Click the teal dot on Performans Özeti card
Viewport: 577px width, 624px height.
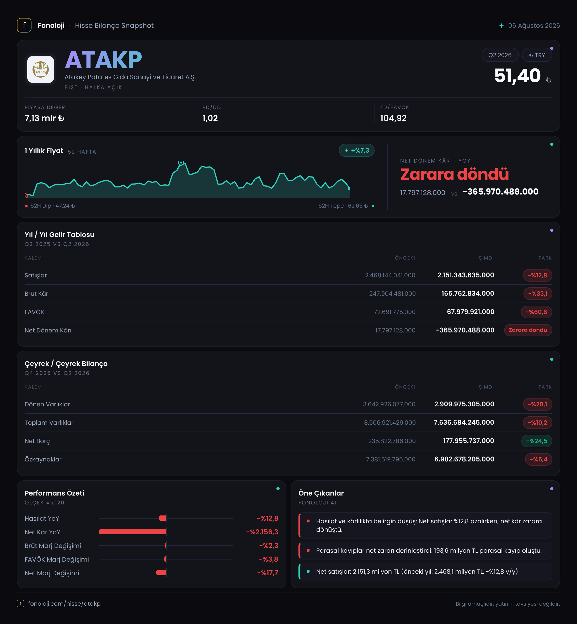278,489
